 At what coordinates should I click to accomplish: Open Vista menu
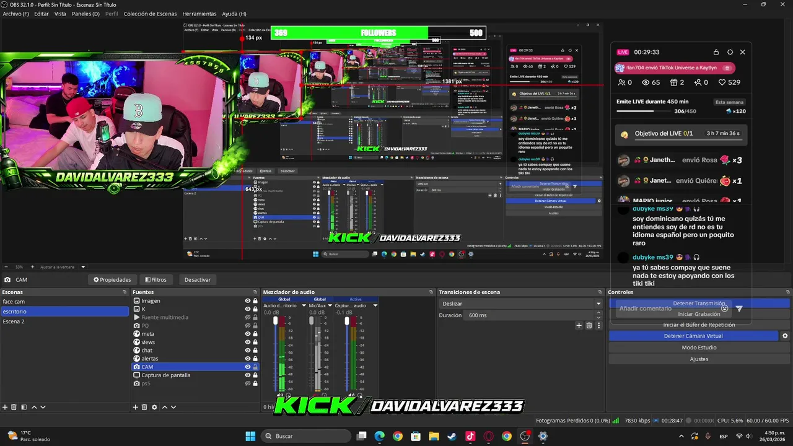click(x=60, y=14)
